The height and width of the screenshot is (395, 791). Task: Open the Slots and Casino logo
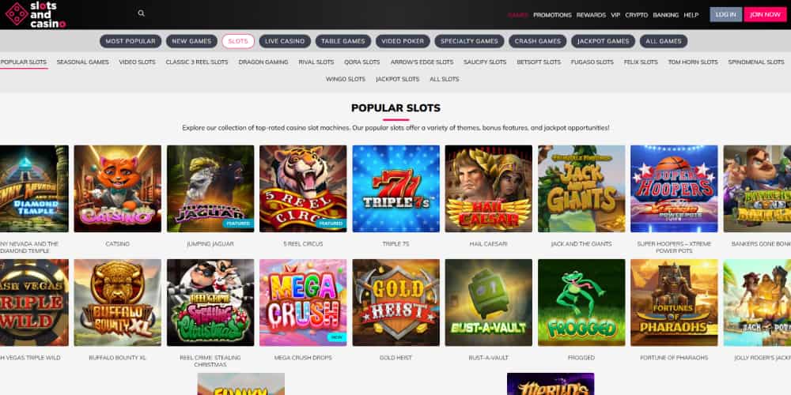pyautogui.click(x=36, y=14)
